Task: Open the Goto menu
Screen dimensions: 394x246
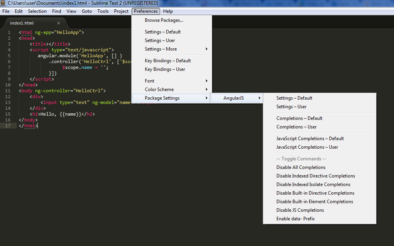Action: tap(87, 11)
